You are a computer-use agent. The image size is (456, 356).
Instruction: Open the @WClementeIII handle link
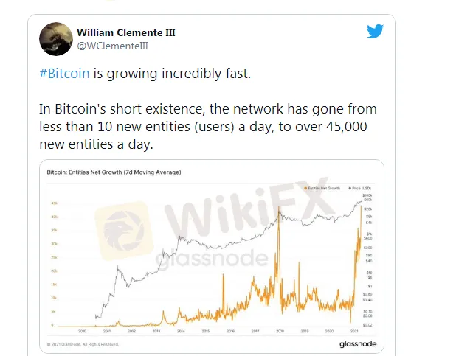[112, 46]
